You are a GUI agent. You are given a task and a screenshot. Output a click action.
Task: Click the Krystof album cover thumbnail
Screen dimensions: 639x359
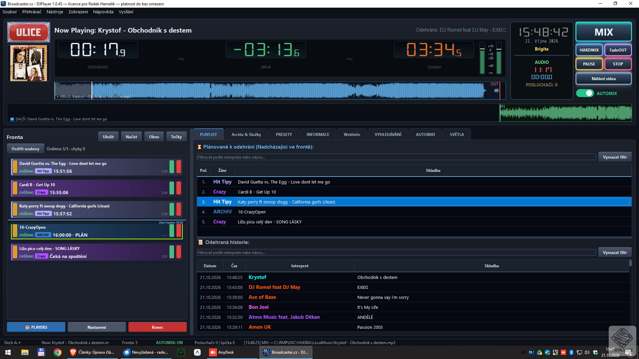(29, 63)
